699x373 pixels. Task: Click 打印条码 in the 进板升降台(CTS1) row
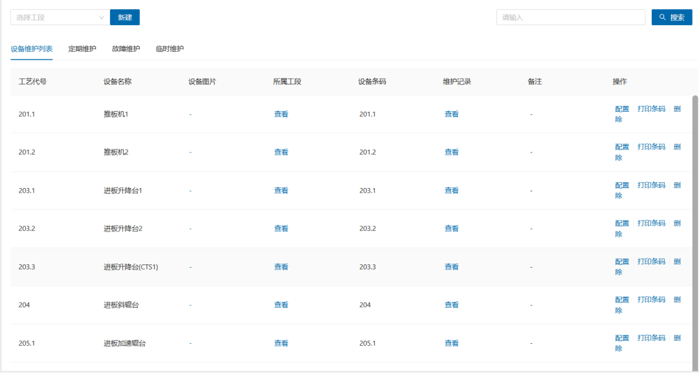(x=651, y=262)
